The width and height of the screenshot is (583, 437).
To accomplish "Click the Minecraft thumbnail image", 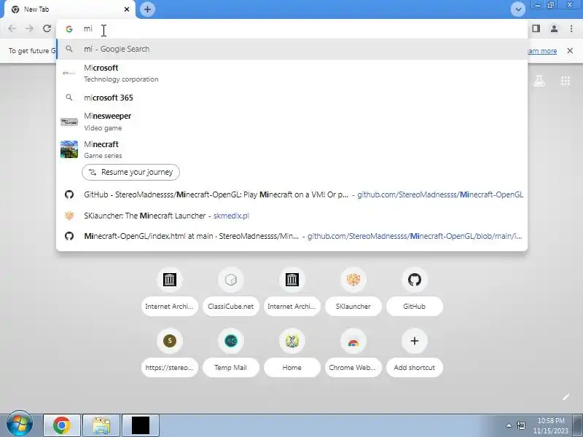I will (x=69, y=149).
